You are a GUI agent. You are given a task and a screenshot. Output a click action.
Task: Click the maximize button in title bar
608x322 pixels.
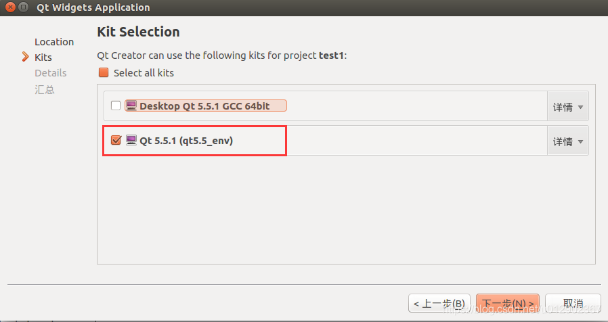pos(24,8)
